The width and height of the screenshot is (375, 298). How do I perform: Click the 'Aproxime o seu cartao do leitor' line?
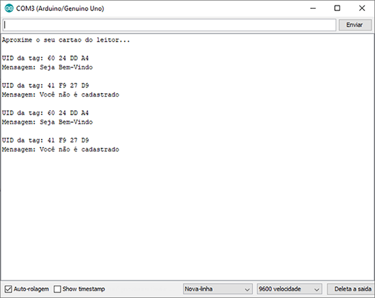66,40
